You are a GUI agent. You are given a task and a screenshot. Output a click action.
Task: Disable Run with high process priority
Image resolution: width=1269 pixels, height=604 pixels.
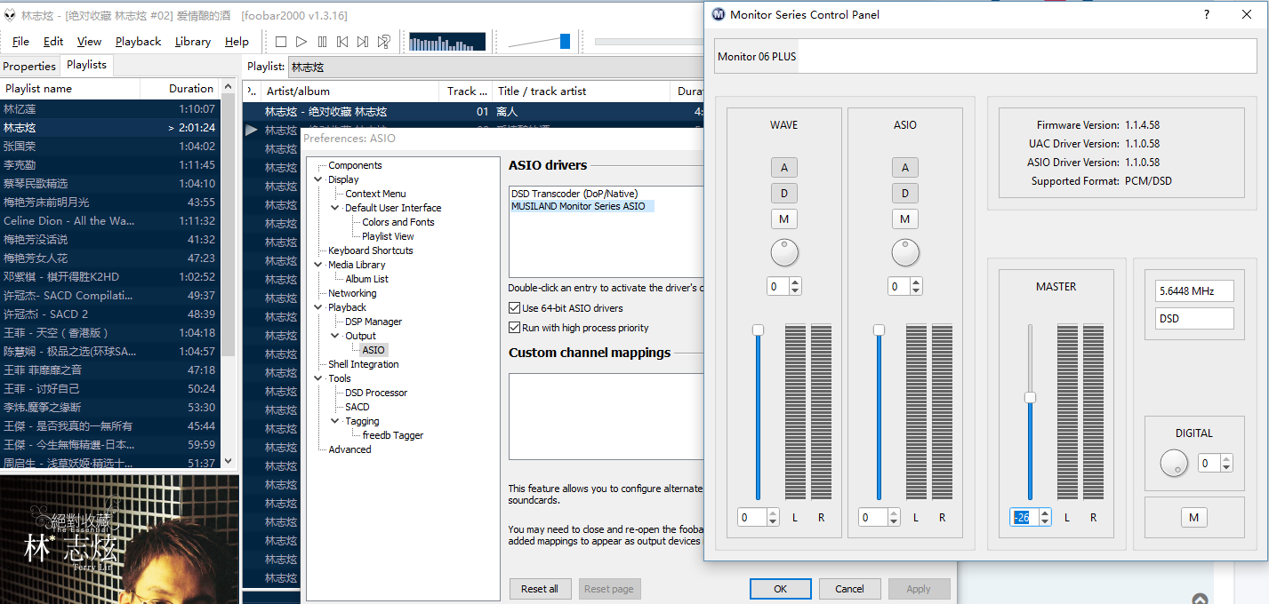click(x=515, y=328)
